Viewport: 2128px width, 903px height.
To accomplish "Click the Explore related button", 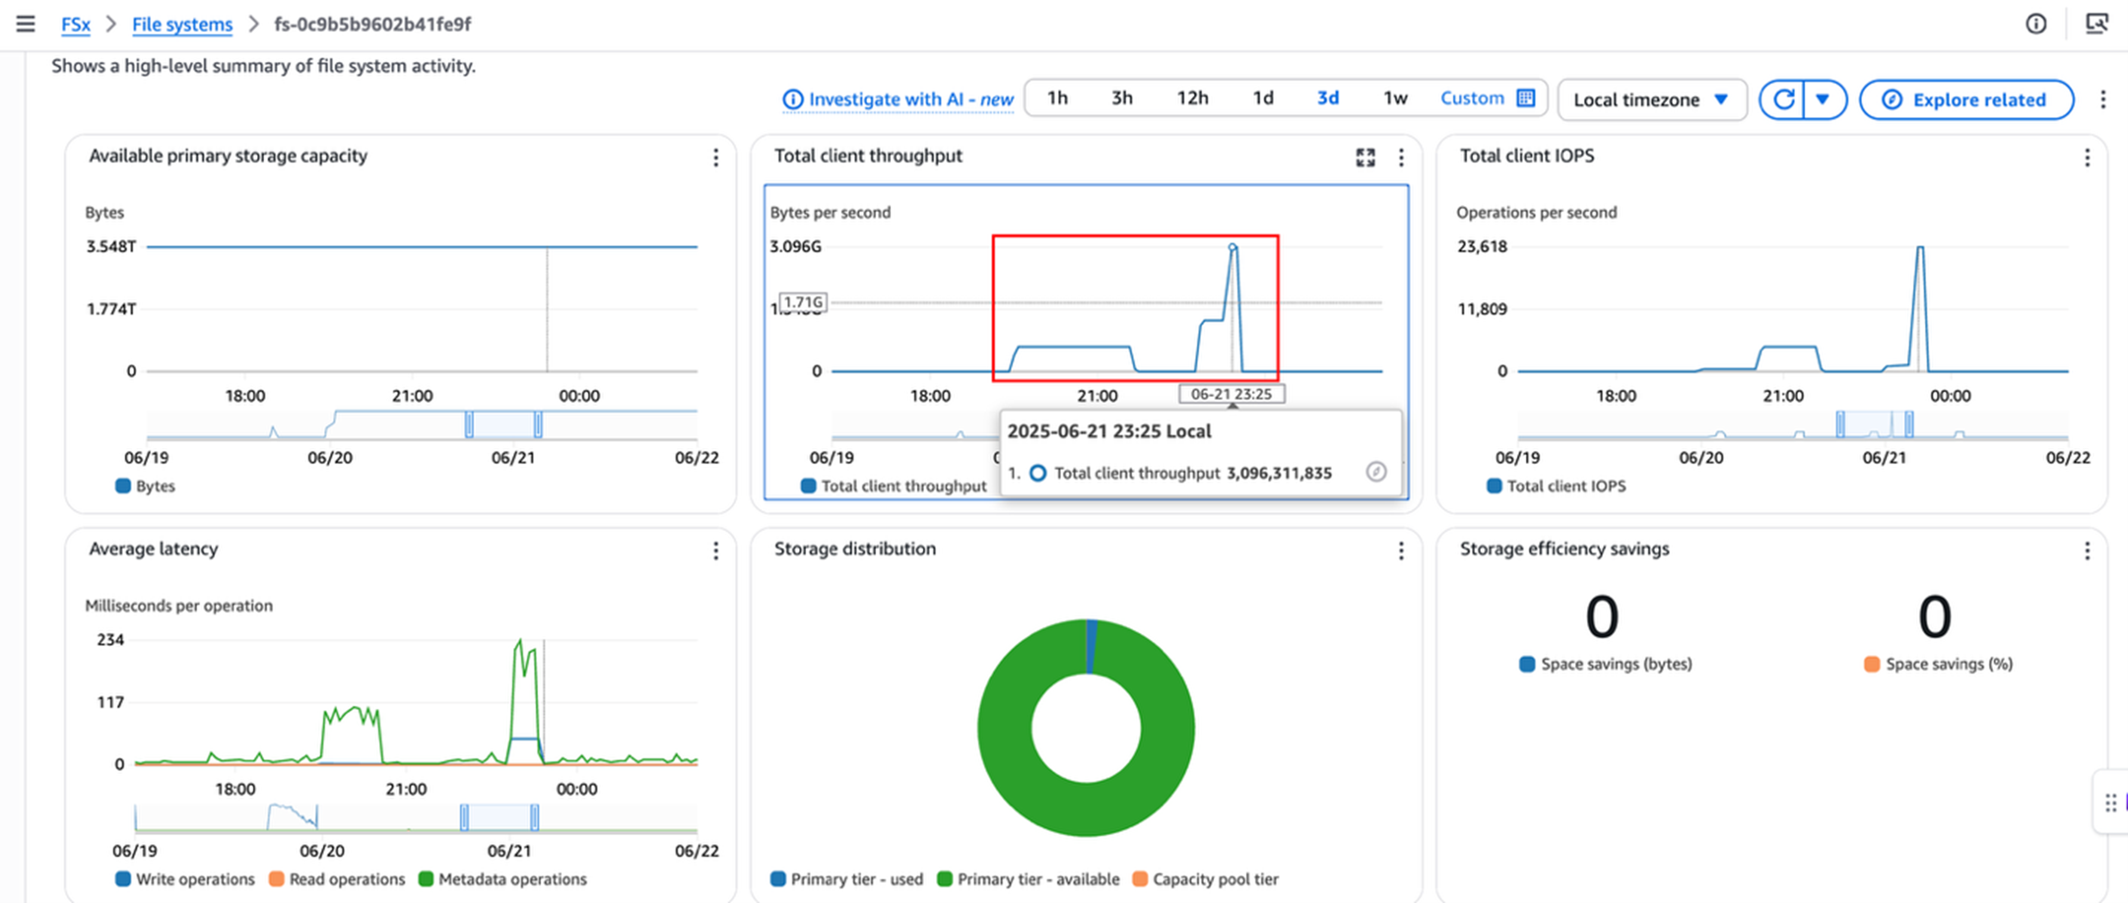I will point(1966,100).
